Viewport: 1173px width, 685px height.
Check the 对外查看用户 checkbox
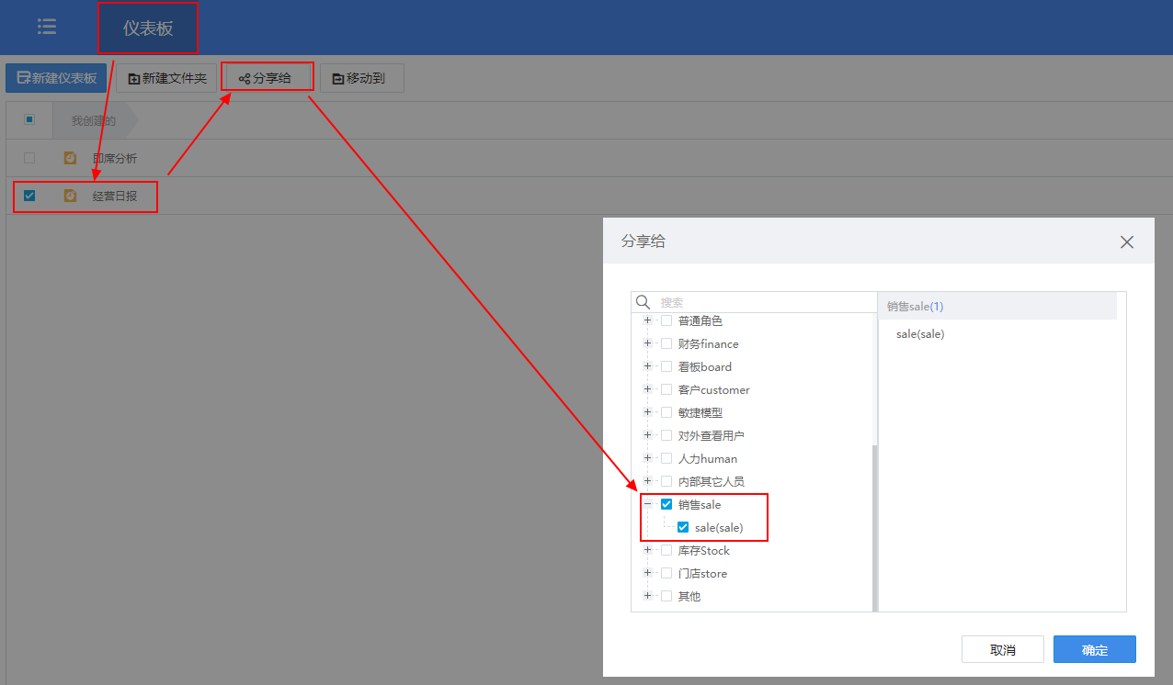tap(666, 435)
